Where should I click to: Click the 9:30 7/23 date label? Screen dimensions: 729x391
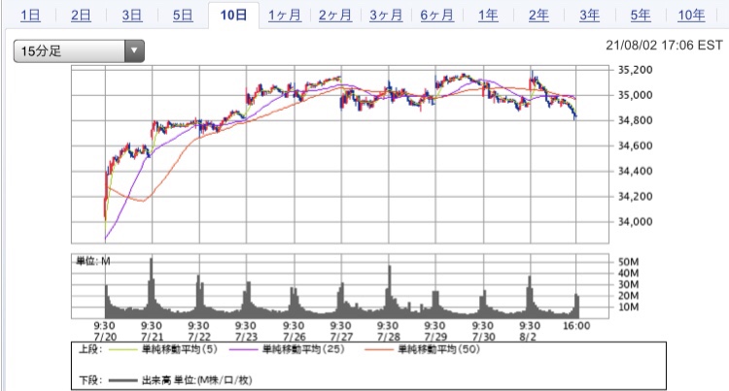(246, 331)
